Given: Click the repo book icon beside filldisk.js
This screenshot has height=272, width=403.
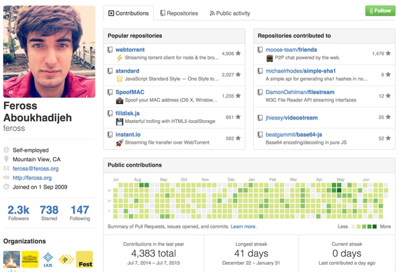Looking at the screenshot, I should [110, 114].
